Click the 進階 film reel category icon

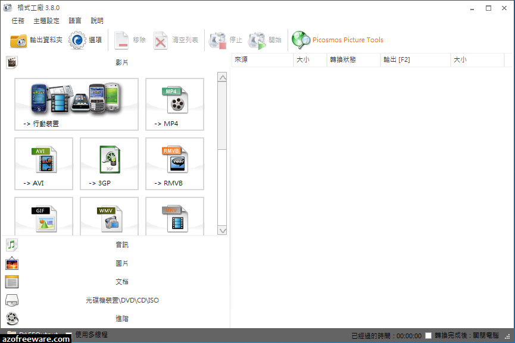pyautogui.click(x=12, y=319)
